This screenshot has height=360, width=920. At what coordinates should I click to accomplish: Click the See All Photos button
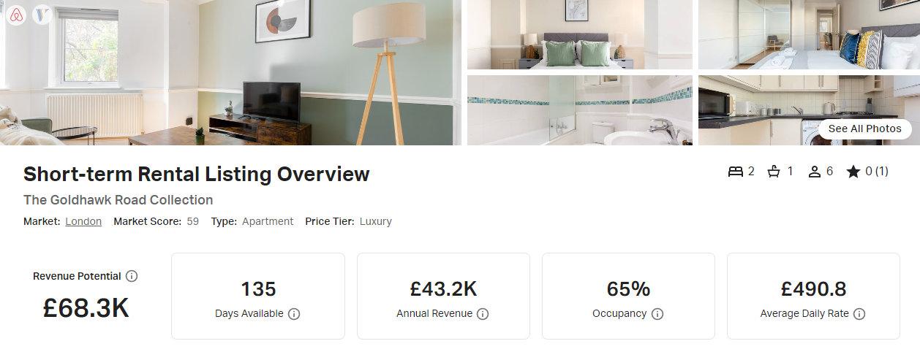(864, 129)
